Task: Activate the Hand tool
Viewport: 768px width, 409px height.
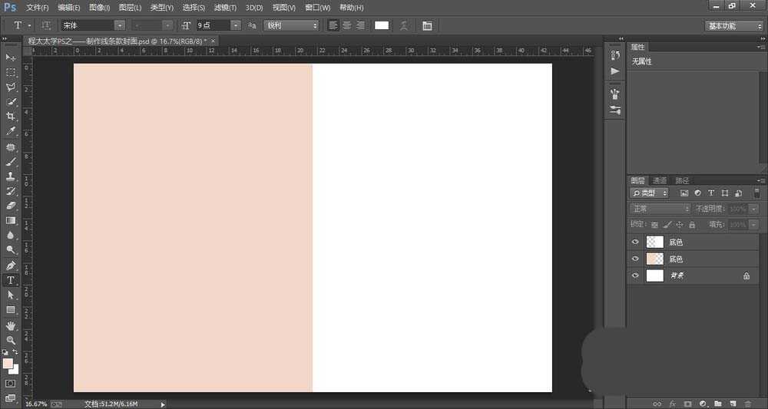Action: (11, 325)
